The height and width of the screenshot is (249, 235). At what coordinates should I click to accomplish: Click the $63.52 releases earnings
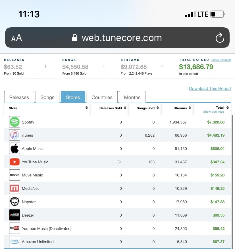click(x=13, y=67)
